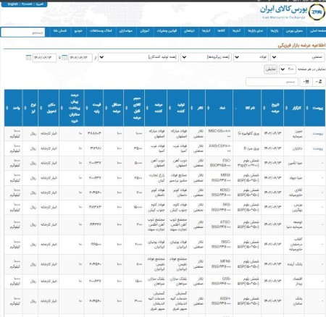Expand the صنعتی main group dropdown
Screen dimensions: 326x317
tap(297, 57)
